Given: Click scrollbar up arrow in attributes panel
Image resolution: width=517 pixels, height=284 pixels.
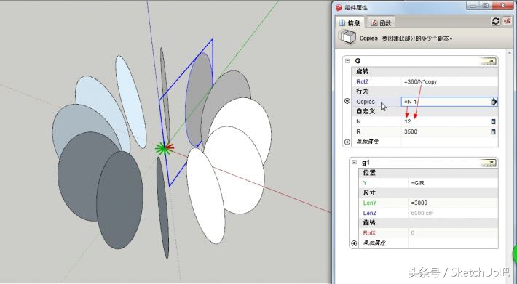Looking at the screenshot, I should [510, 52].
